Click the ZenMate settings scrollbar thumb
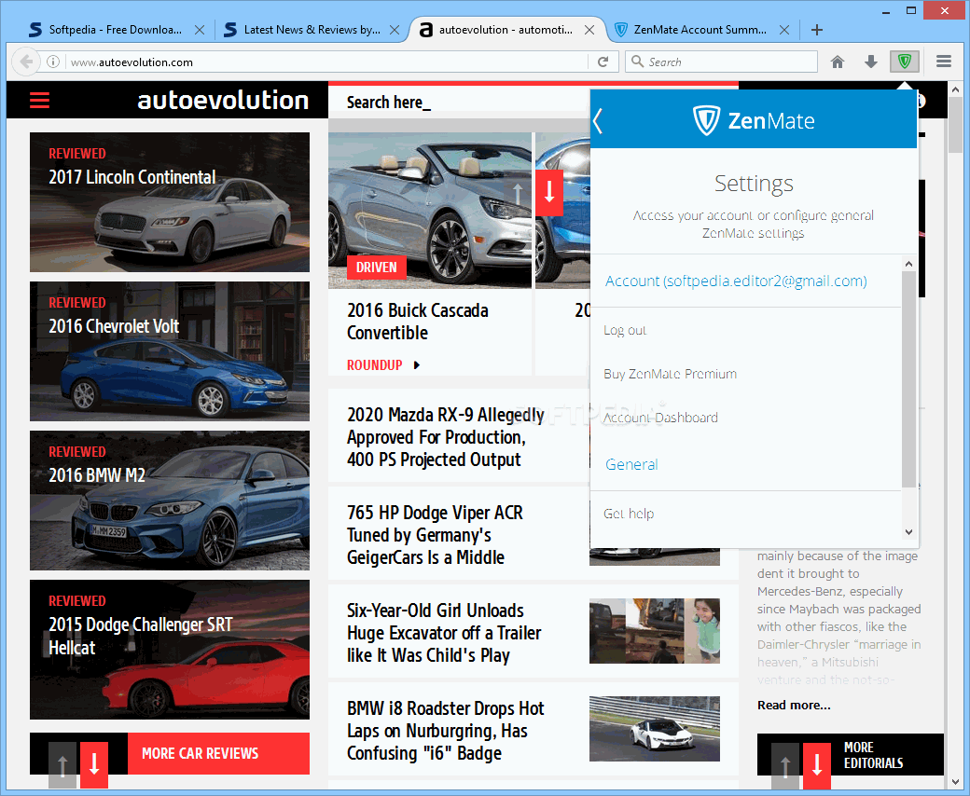 908,378
